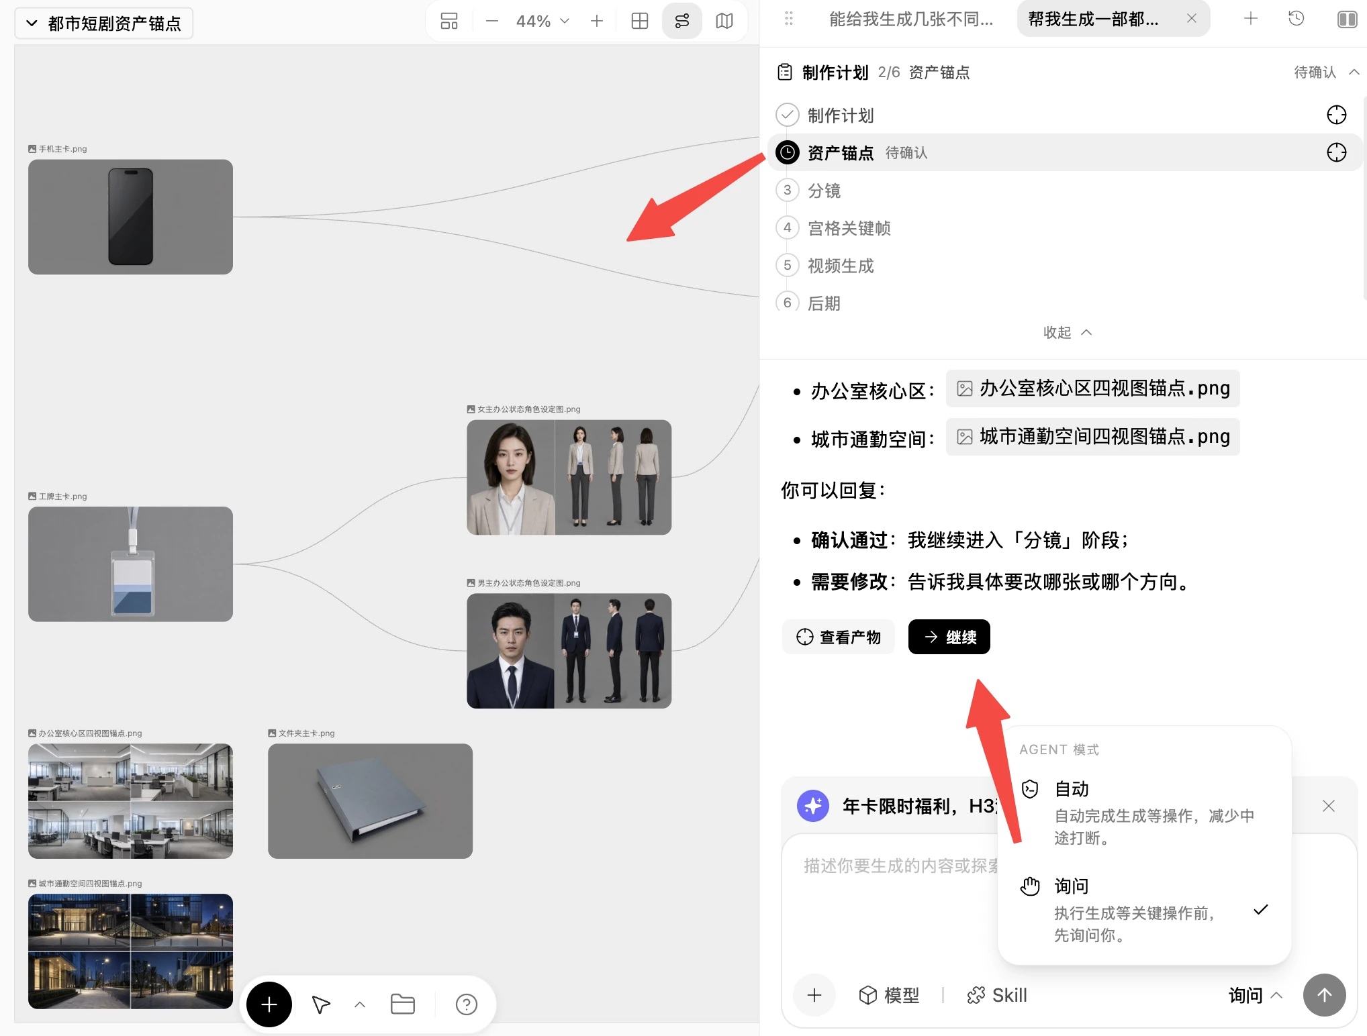Open the help question mark icon

pyautogui.click(x=466, y=1004)
